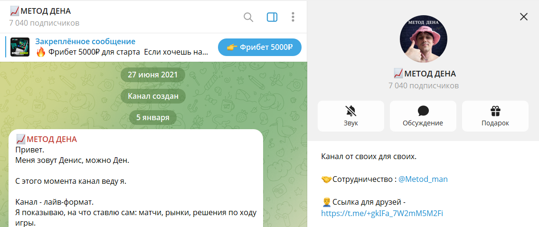Click message line С этого момента канал веду я.

point(71,181)
